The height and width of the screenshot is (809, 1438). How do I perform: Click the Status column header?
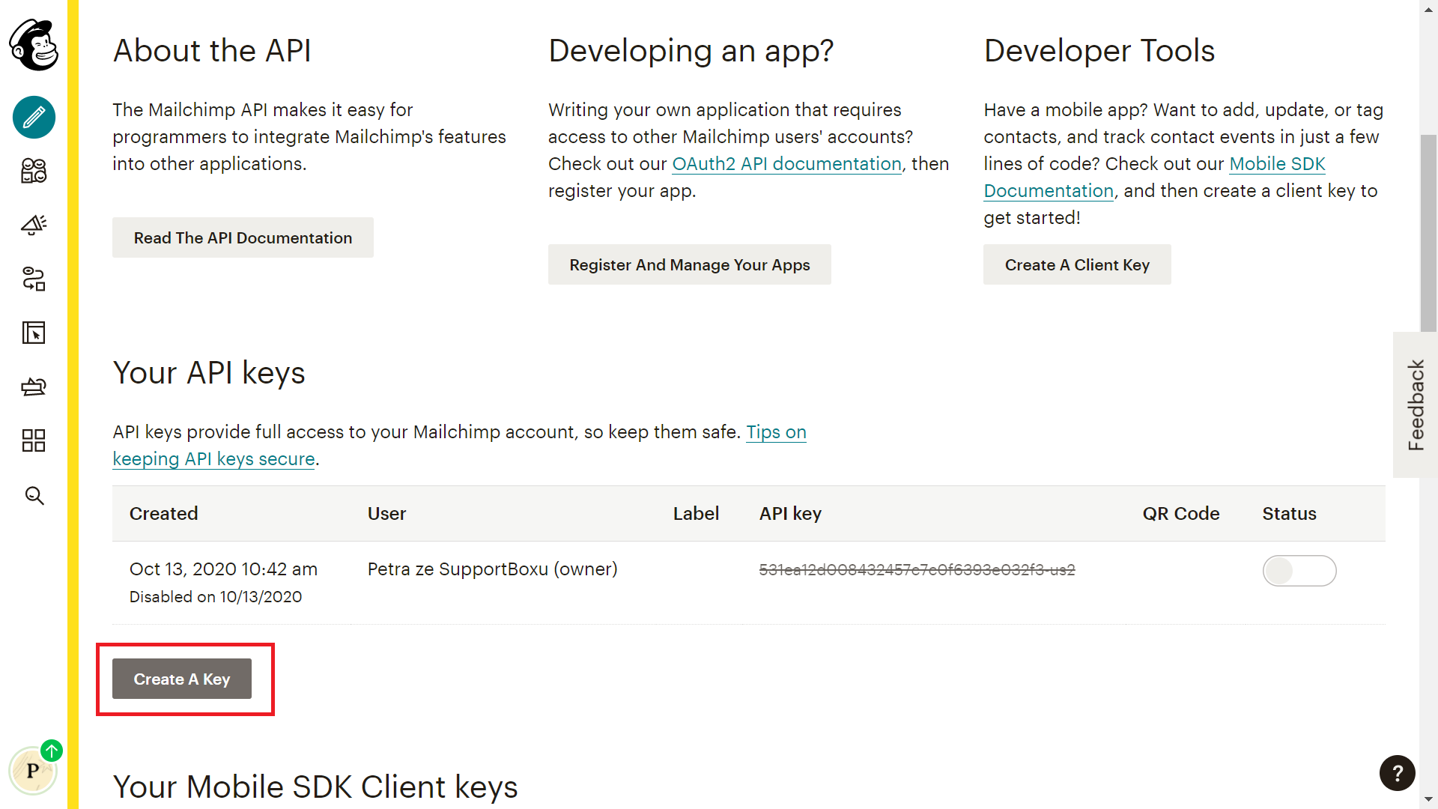[1289, 513]
